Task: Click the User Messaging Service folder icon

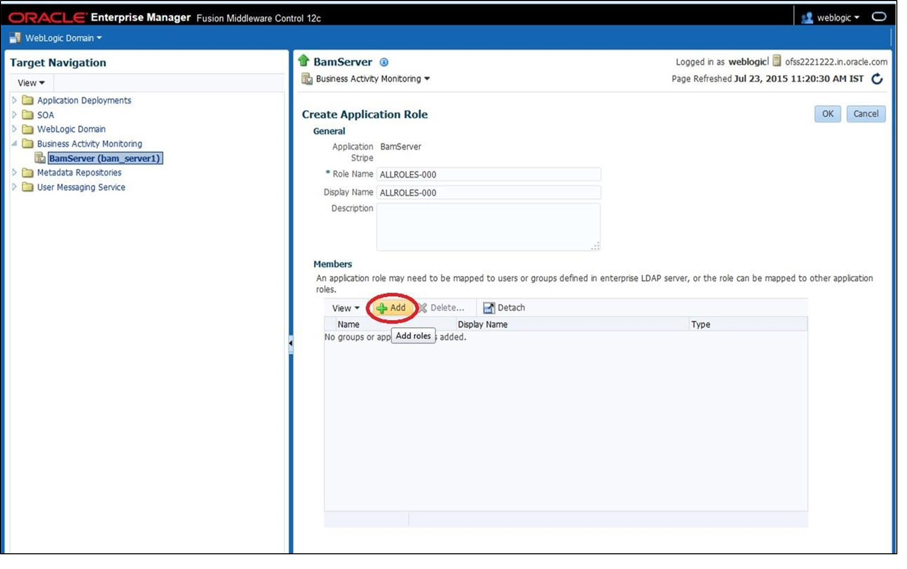Action: (28, 187)
